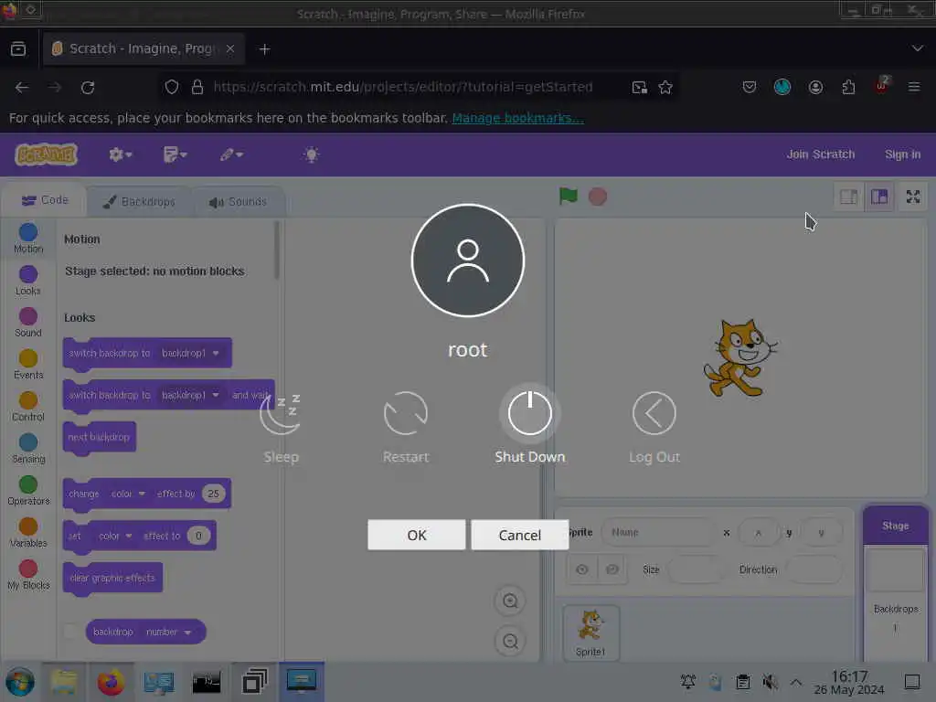This screenshot has height=702, width=936.
Task: Open number dropdown in backdrop reporter block
Action: [x=168, y=632]
